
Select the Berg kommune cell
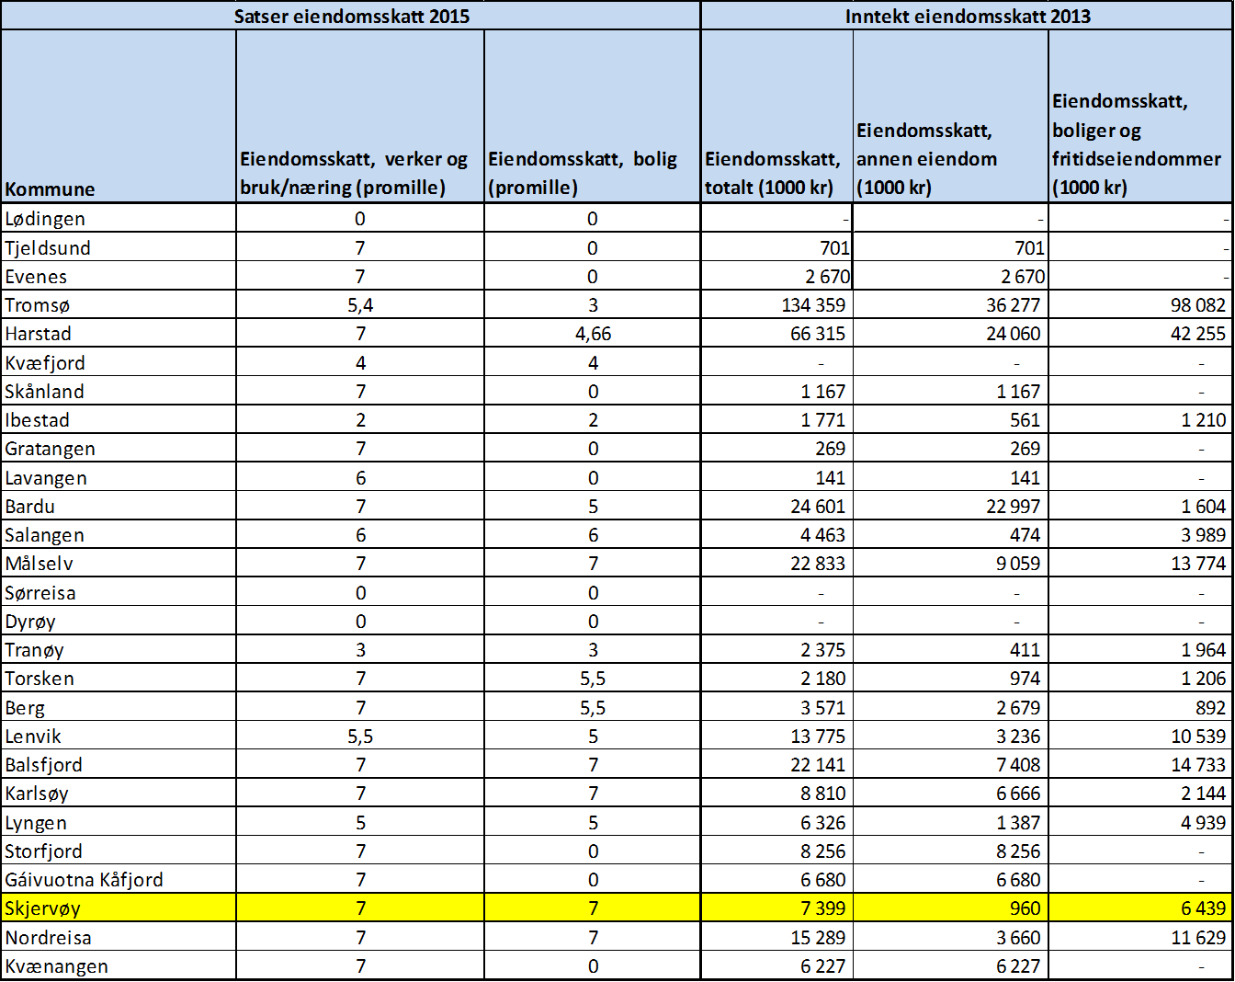pyautogui.click(x=119, y=707)
